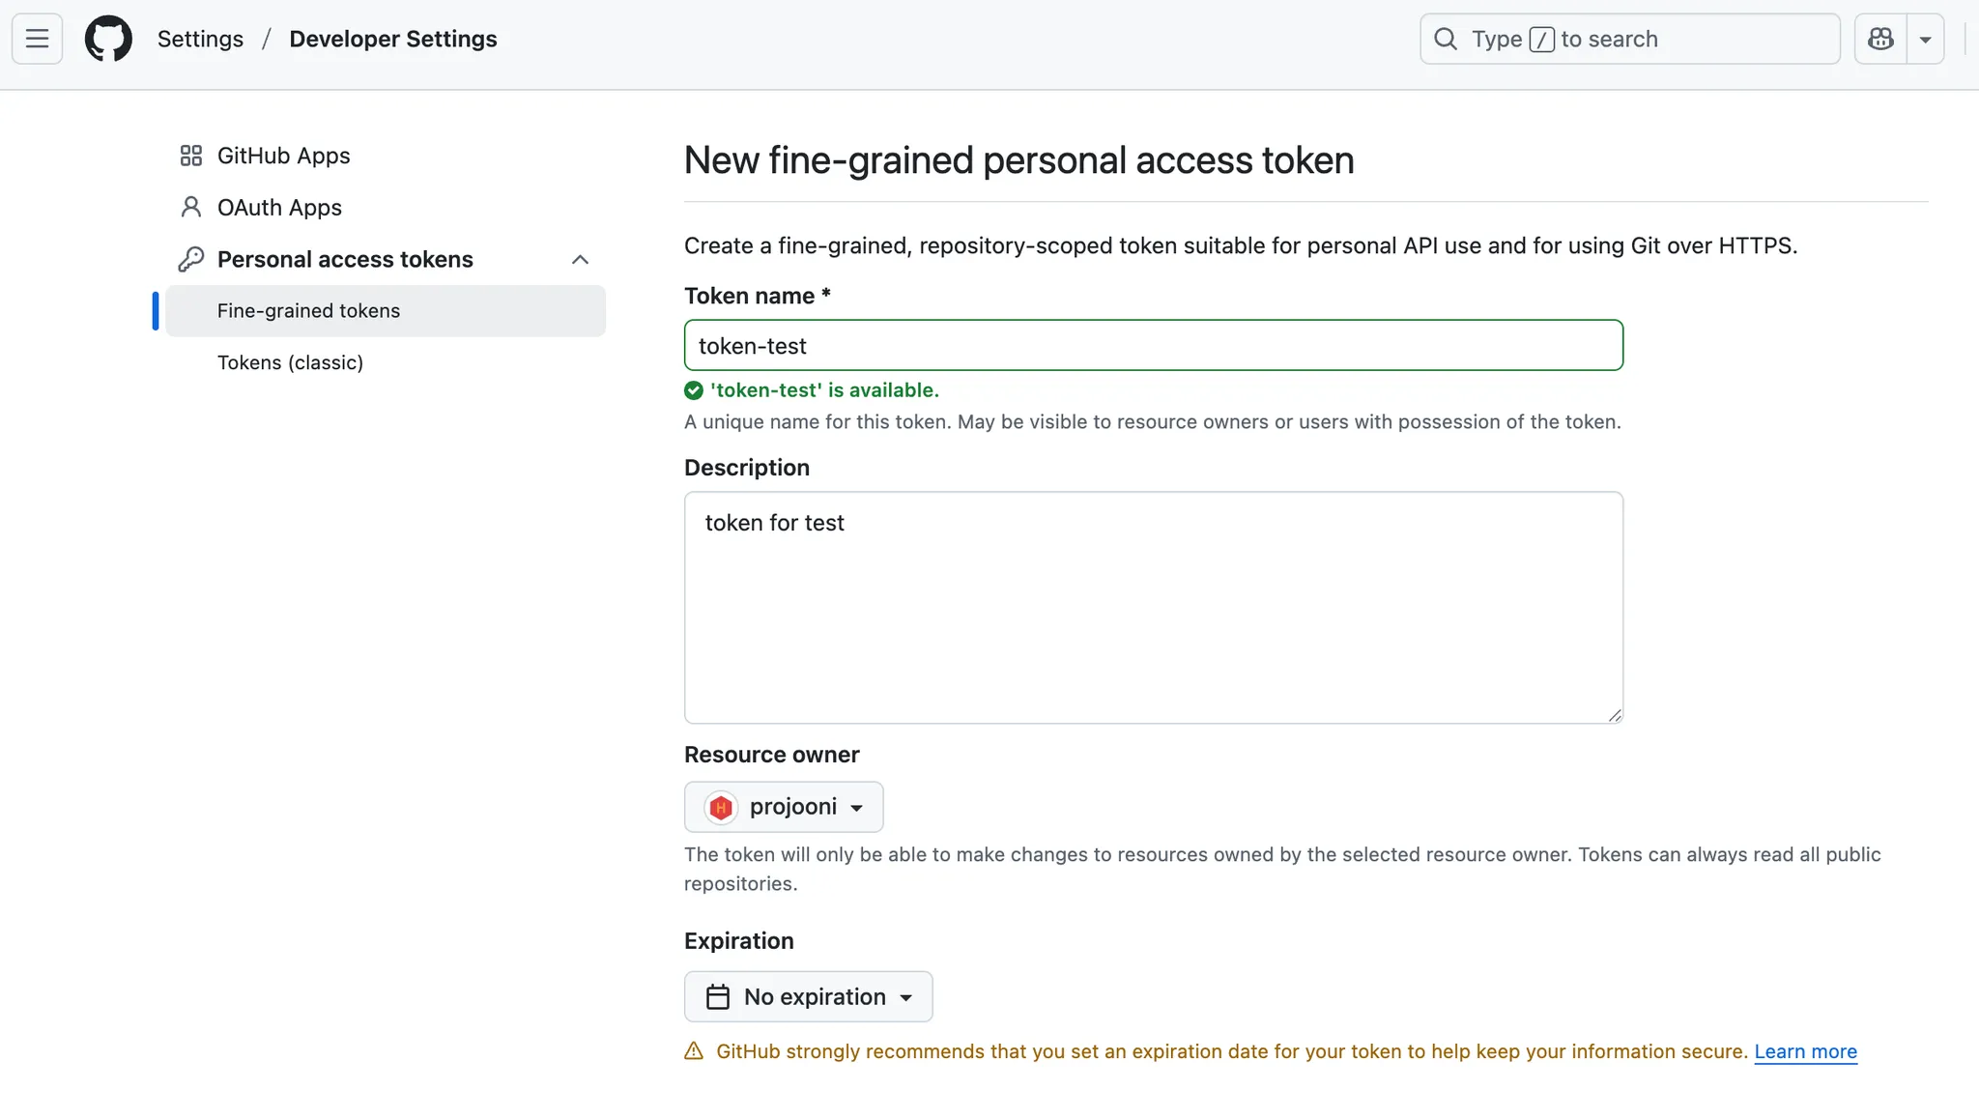
Task: Click the Personal access tokens key icon
Action: tap(191, 259)
